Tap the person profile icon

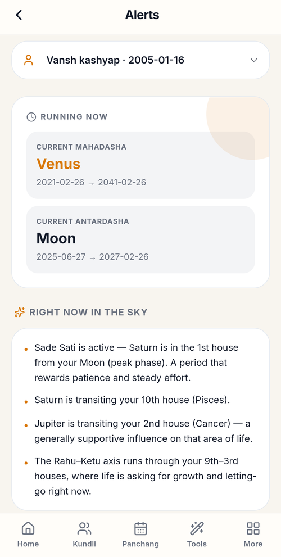29,60
